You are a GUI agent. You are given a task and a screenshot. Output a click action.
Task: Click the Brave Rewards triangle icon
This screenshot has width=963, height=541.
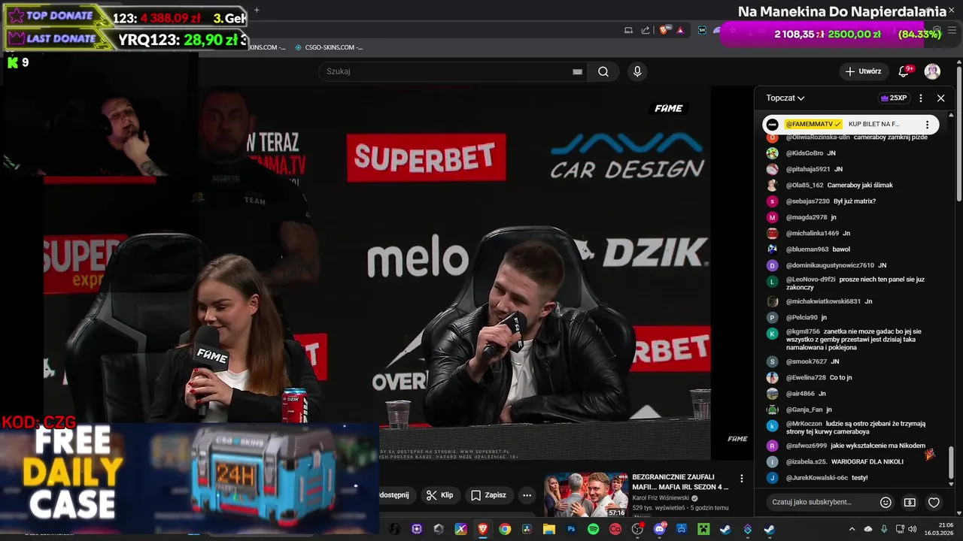[x=680, y=30]
